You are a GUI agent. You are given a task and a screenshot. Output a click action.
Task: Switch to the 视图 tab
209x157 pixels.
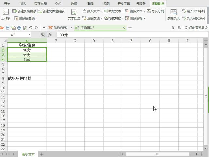[106, 4]
